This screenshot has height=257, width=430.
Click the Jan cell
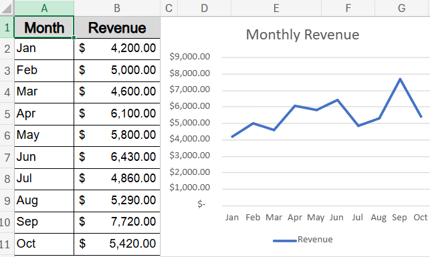coord(44,49)
